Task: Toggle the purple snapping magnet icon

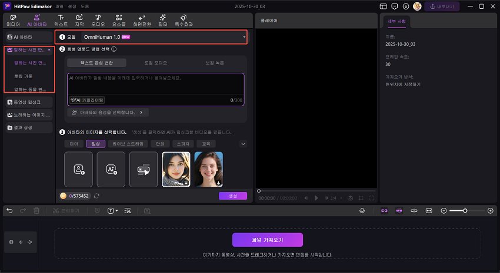Action: (399, 211)
